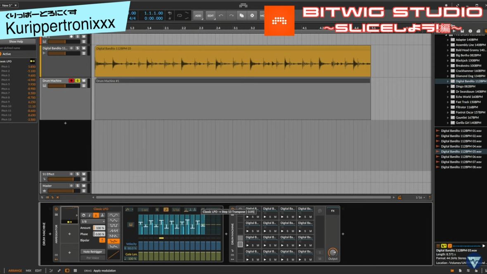Viewport: 487px width, 274px height.
Task: Adjust the Drum Machine Output knob
Action: pos(333,252)
